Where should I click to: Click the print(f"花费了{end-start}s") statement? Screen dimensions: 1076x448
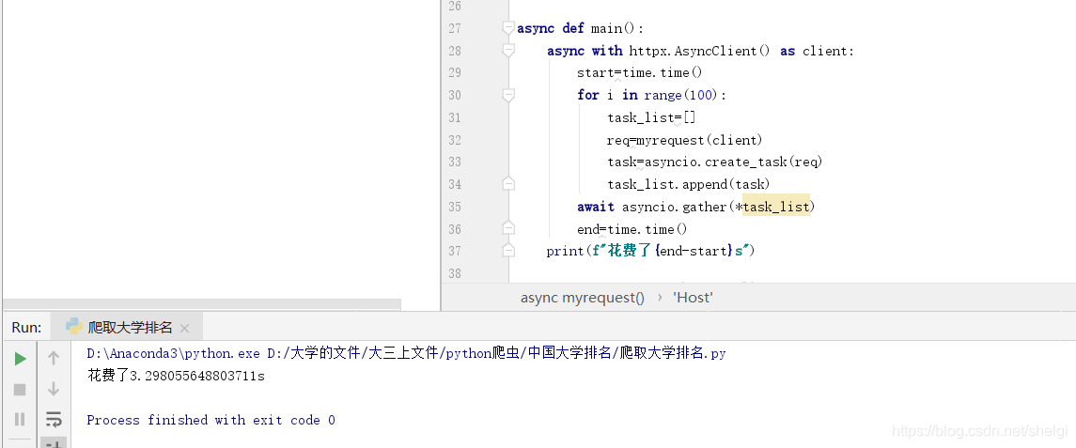pos(650,251)
